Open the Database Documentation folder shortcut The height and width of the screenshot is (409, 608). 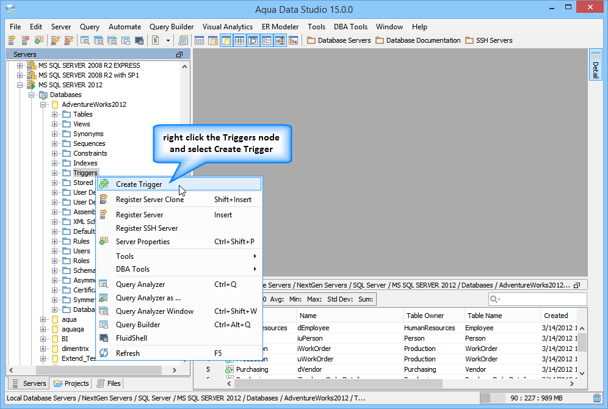418,40
